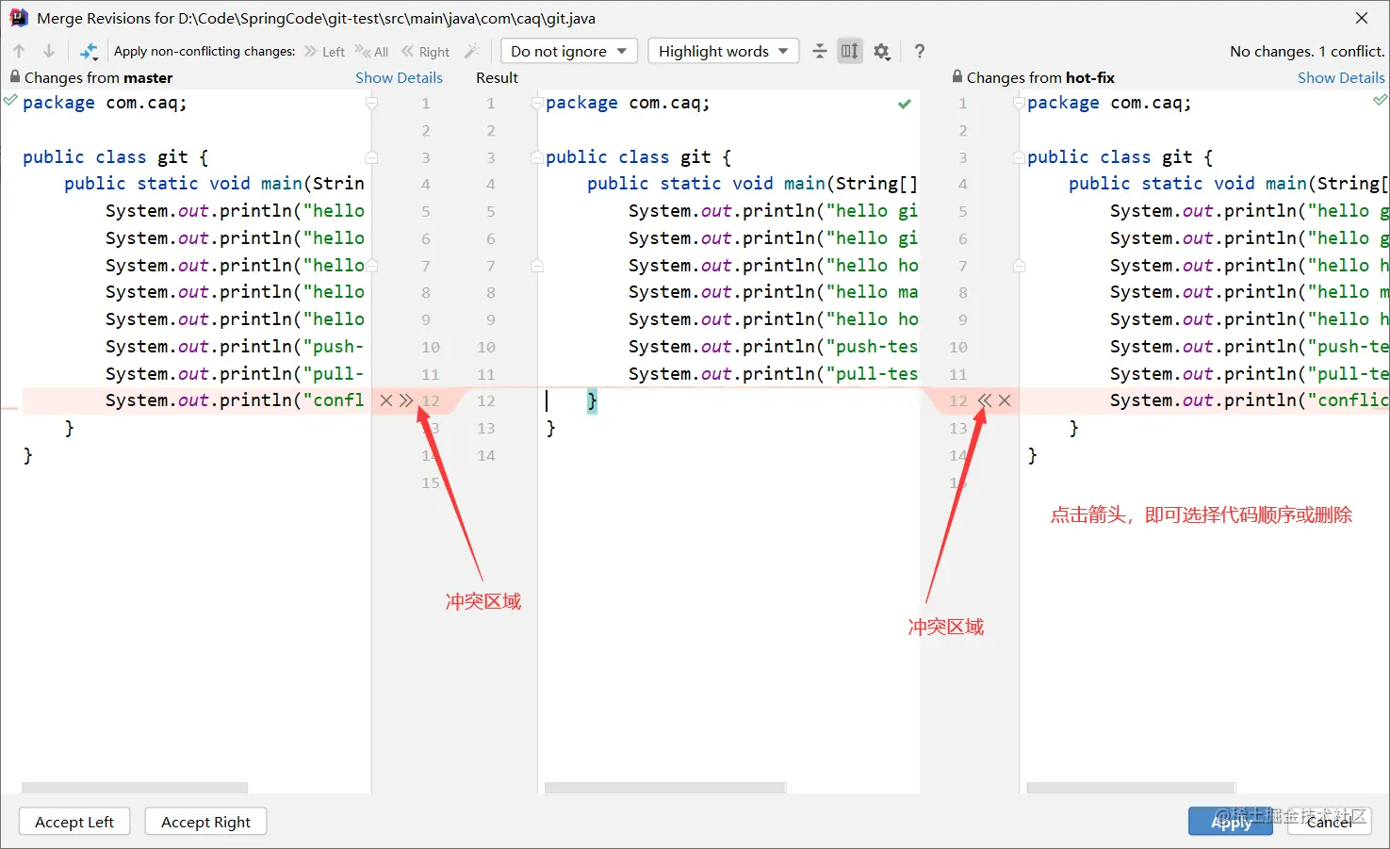Collapse unchanged fragments icon
1390x849 pixels.
[x=819, y=51]
